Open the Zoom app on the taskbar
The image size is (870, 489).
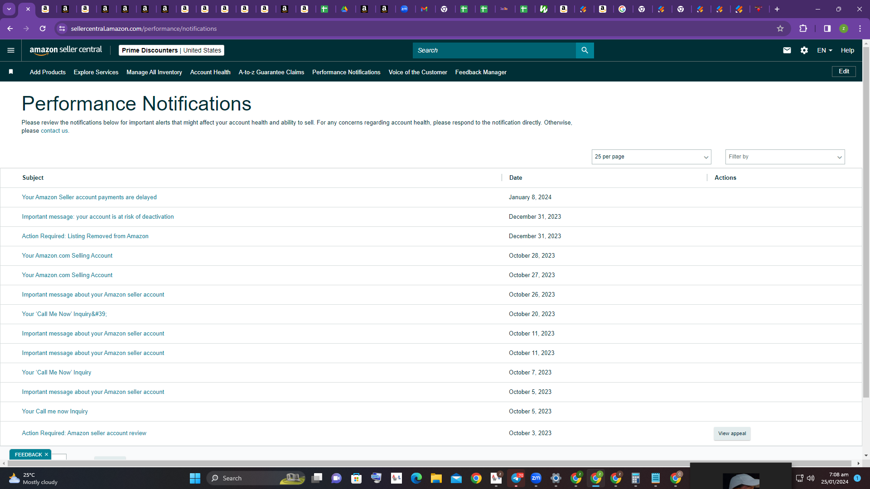536,478
